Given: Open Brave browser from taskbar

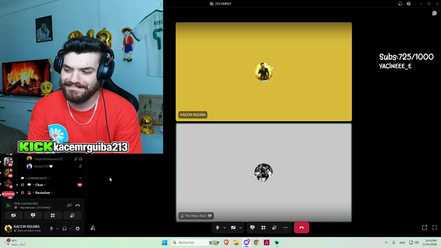Looking at the screenshot, I should (226, 242).
